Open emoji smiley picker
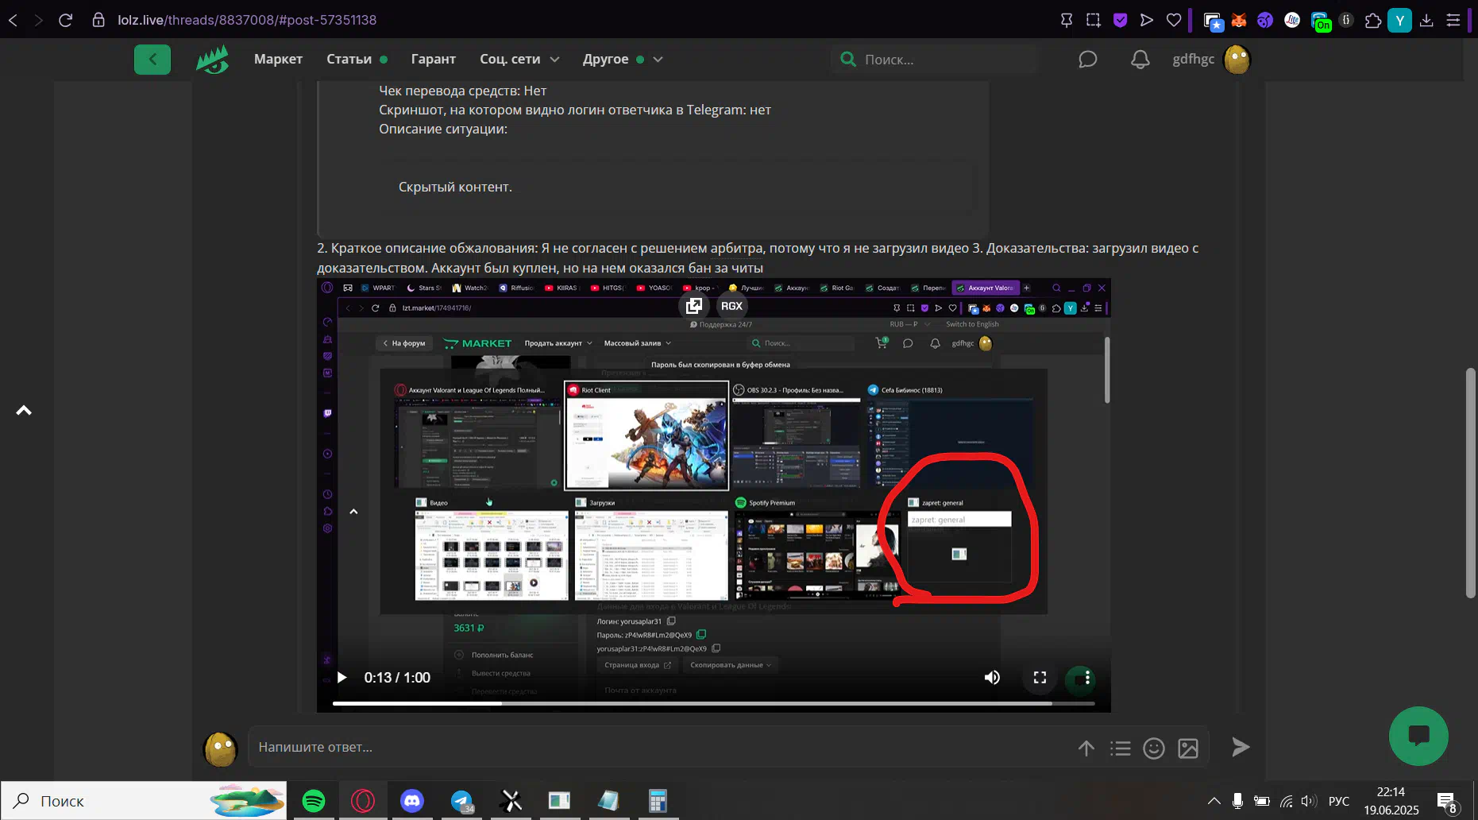The image size is (1478, 820). [x=1154, y=748]
